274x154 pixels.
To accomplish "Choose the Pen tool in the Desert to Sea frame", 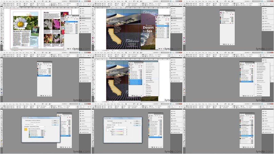I will click(93, 18).
